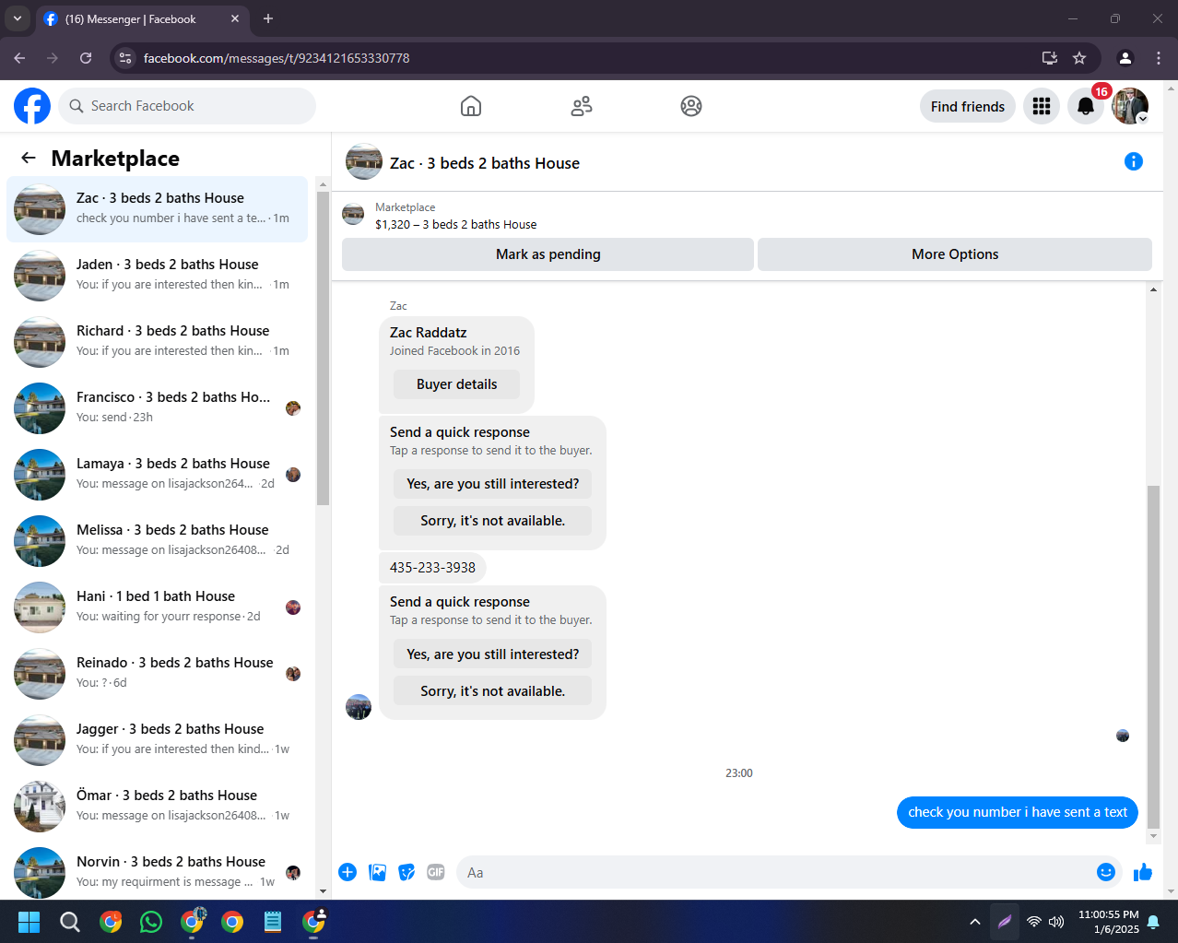This screenshot has width=1178, height=943.
Task: Show hidden tray icons chevron
Action: pos(975,922)
